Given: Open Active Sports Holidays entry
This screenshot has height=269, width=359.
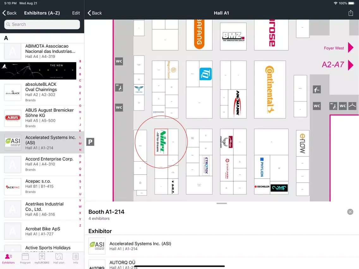Looking at the screenshot, I should (x=42, y=248).
